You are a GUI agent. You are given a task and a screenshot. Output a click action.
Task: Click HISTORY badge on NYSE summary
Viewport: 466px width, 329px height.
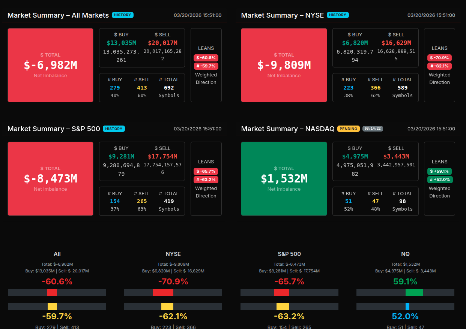338,15
